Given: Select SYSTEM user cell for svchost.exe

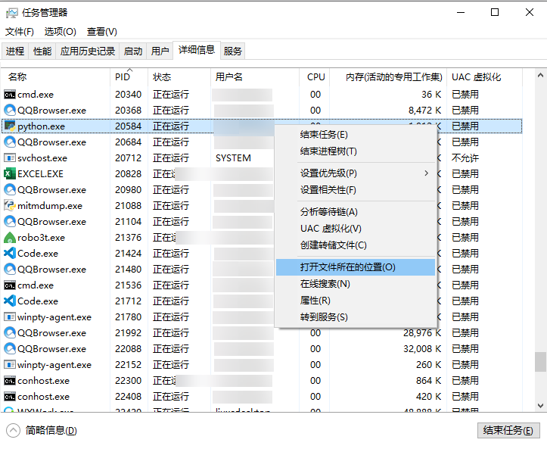Looking at the screenshot, I should 233,158.
